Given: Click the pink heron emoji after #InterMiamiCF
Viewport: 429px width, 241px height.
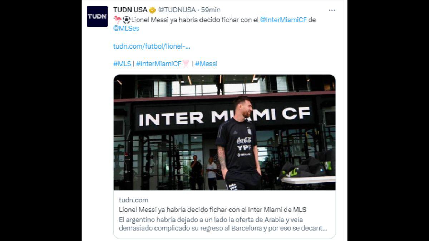Looking at the screenshot, I should pyautogui.click(x=186, y=64).
